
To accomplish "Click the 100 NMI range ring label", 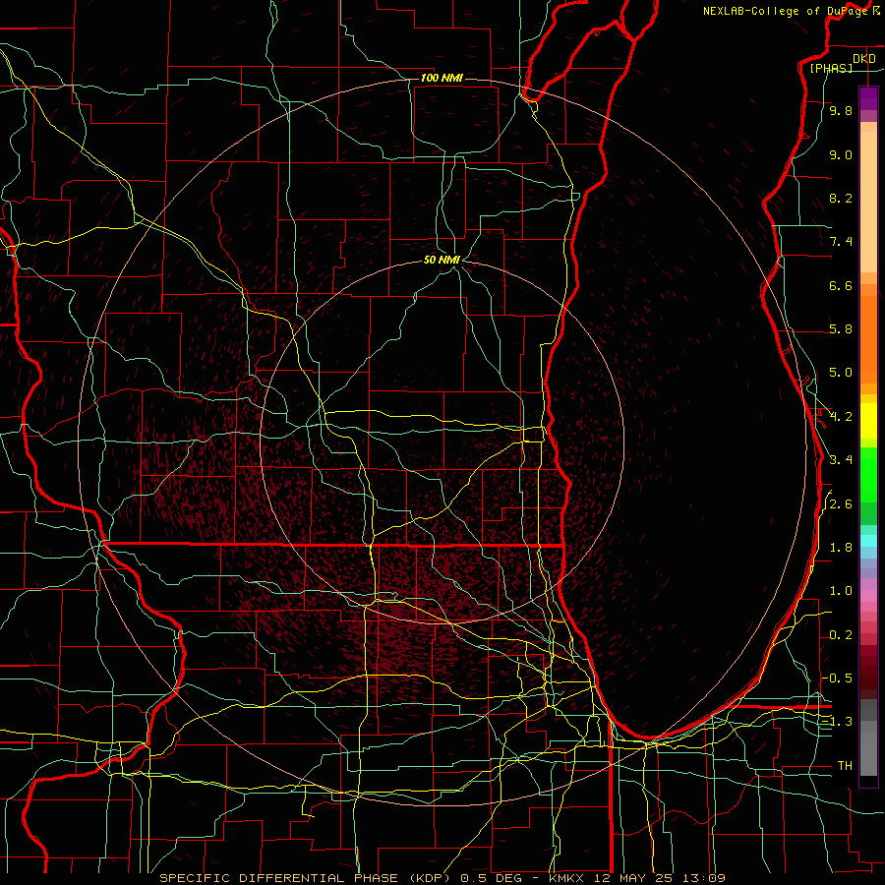I will click(442, 78).
